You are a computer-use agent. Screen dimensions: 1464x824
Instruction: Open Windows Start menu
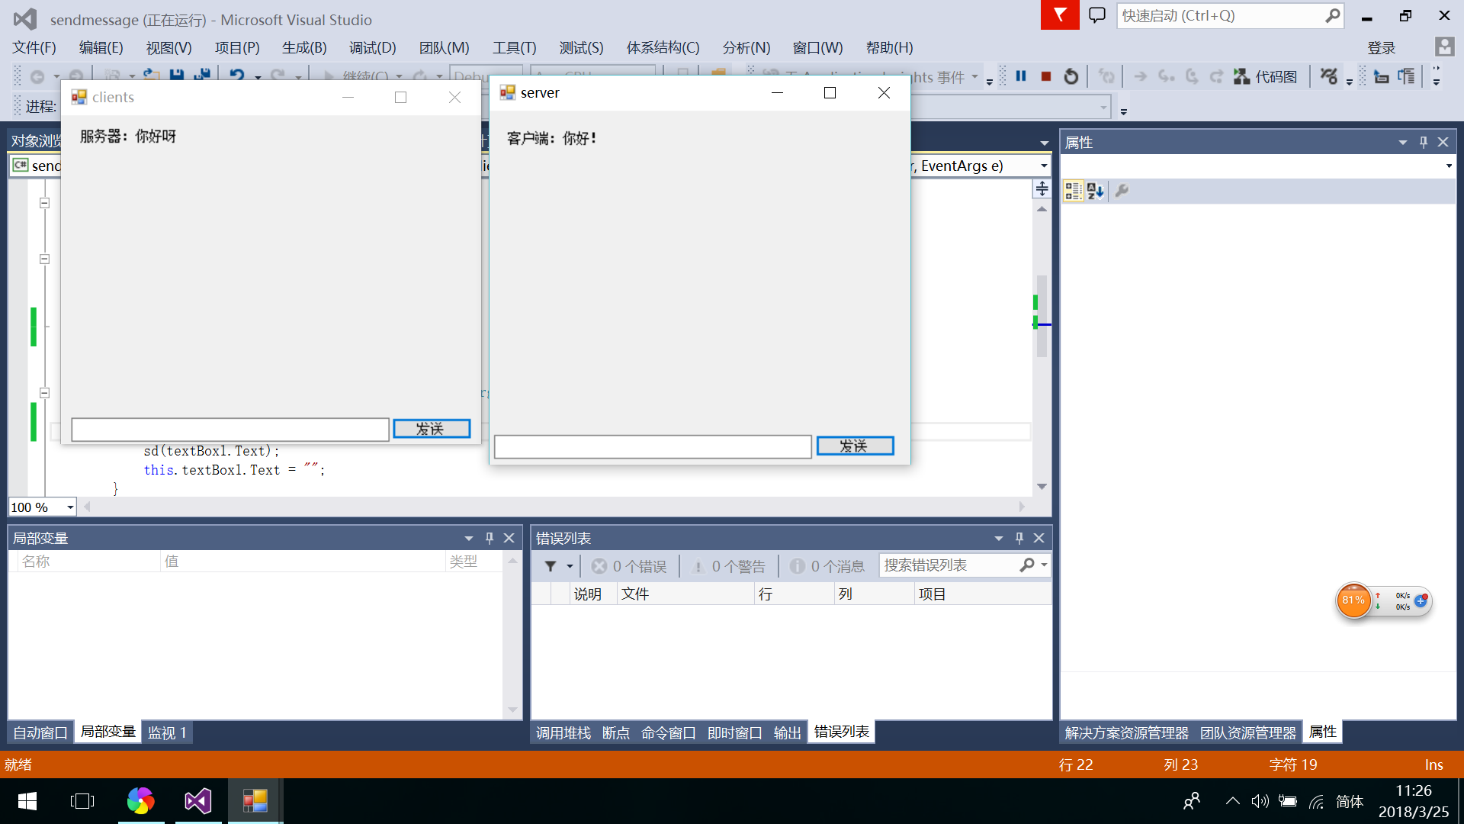27,801
